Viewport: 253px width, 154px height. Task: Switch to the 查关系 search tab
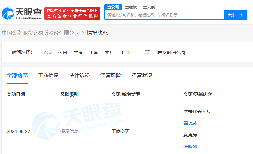click(149, 7)
